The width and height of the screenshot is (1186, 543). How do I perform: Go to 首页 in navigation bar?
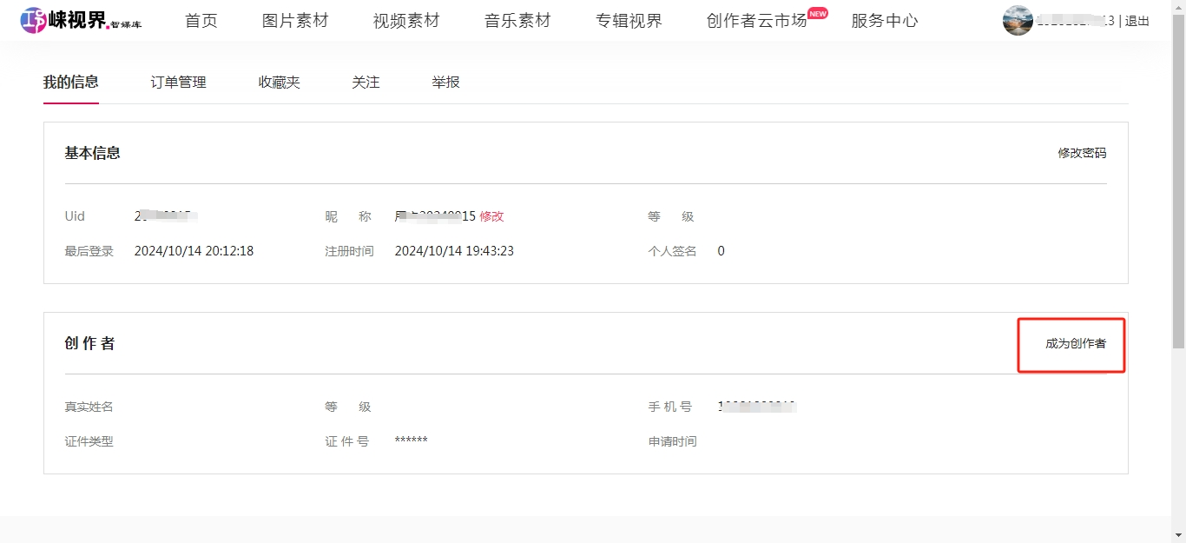201,21
